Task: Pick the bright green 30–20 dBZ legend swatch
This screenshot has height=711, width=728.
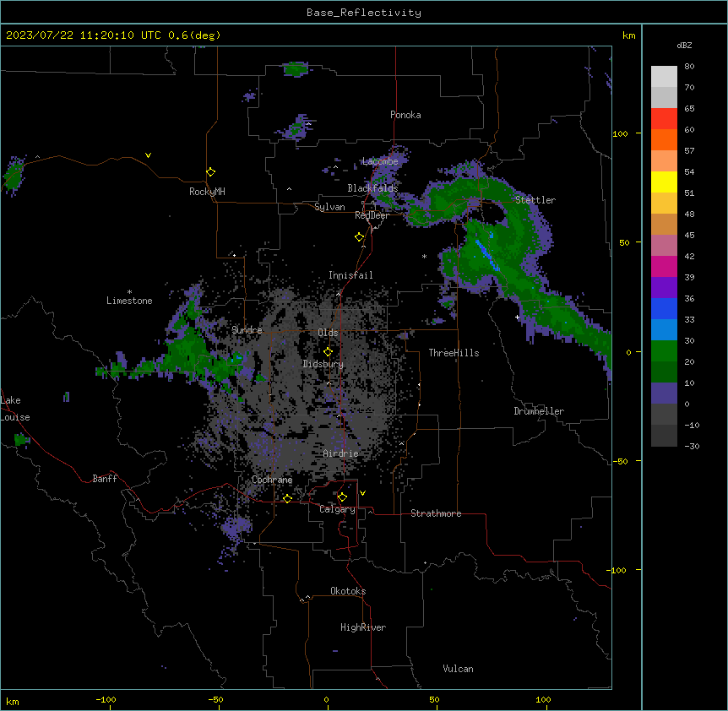Action: pos(664,351)
